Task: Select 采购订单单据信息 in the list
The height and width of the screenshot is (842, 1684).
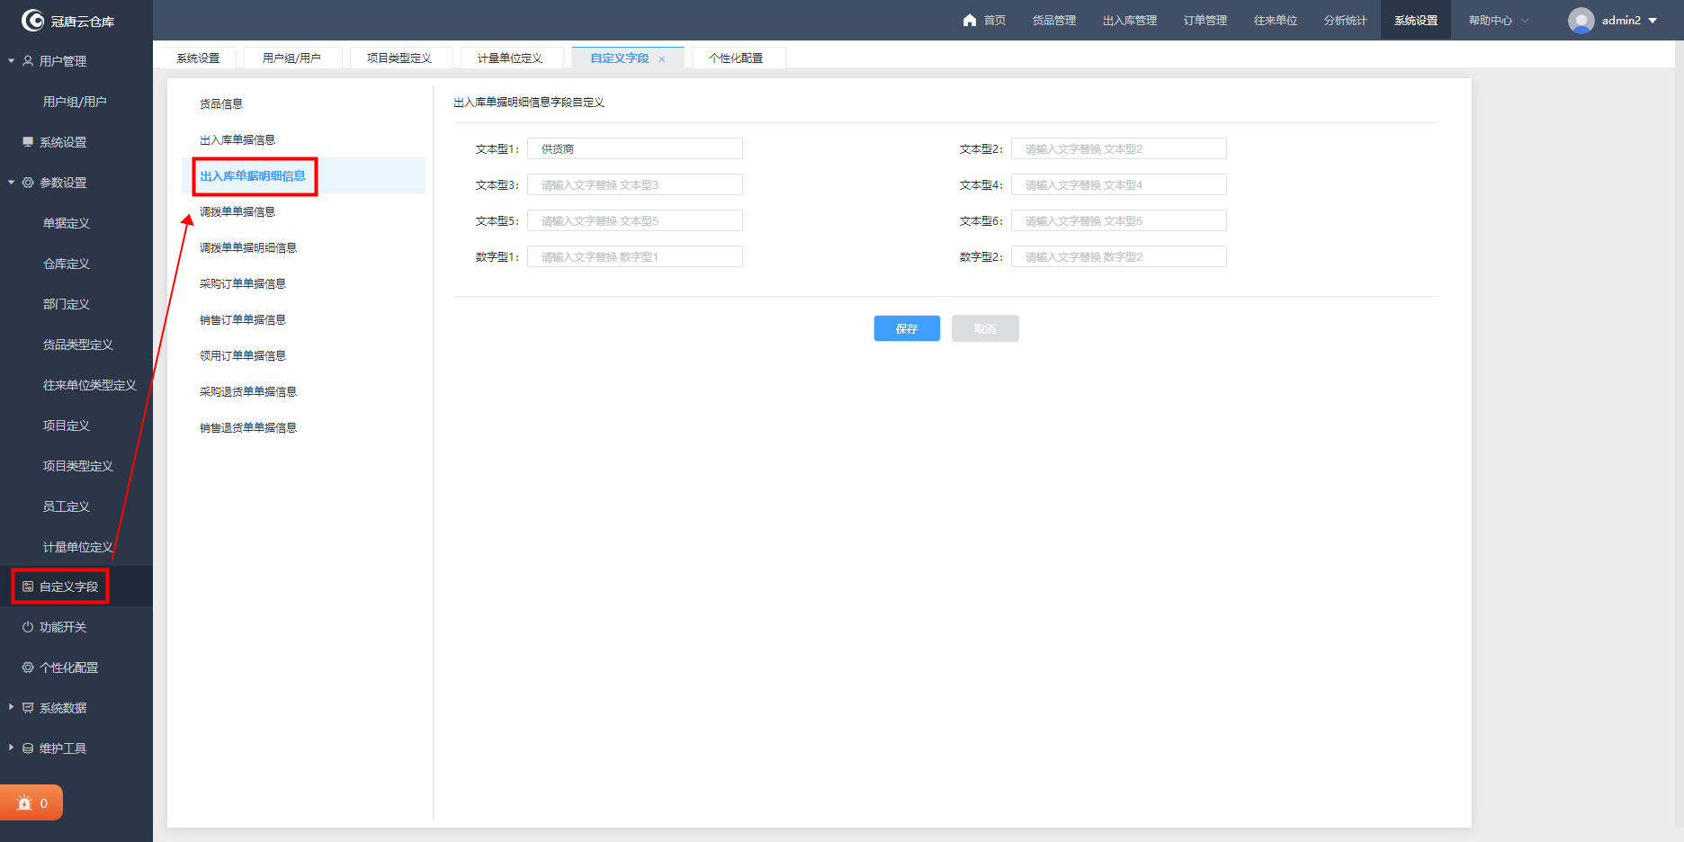Action: click(x=243, y=283)
